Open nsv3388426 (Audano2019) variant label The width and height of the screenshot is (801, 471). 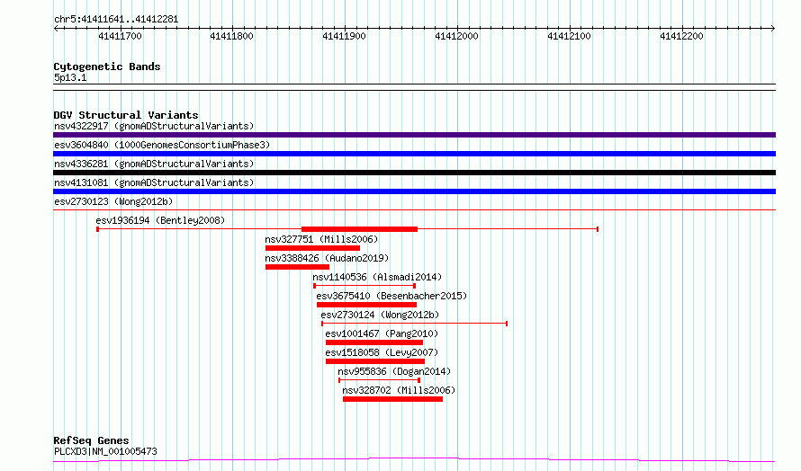[327, 258]
